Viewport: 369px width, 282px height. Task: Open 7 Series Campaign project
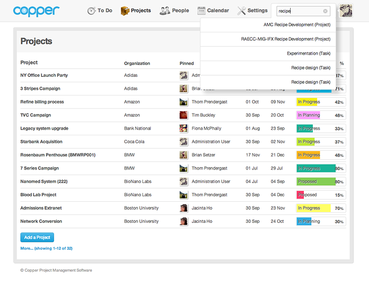click(x=40, y=168)
